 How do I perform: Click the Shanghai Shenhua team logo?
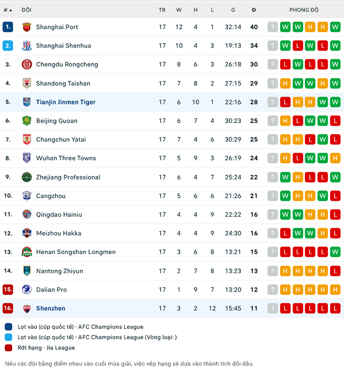coord(27,46)
